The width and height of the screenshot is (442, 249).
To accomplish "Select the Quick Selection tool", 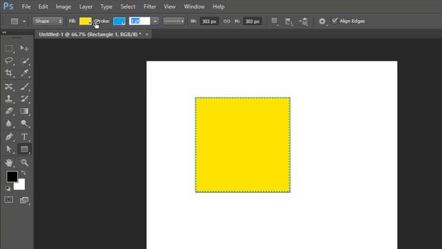I will (x=25, y=60).
